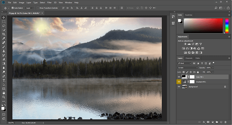Click inside the color picker field
232x125 pixels.
coord(203,26)
